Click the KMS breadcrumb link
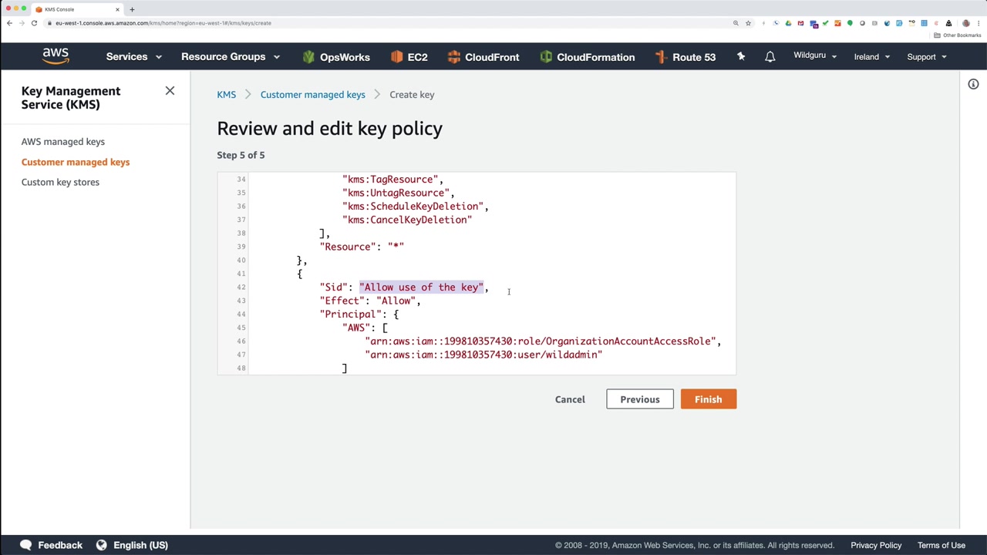Viewport: 987px width, 555px height. [226, 95]
